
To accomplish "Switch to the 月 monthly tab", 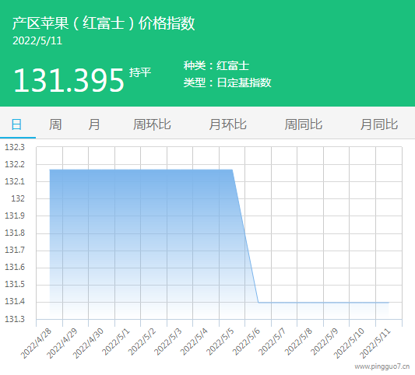I will click(x=94, y=124).
